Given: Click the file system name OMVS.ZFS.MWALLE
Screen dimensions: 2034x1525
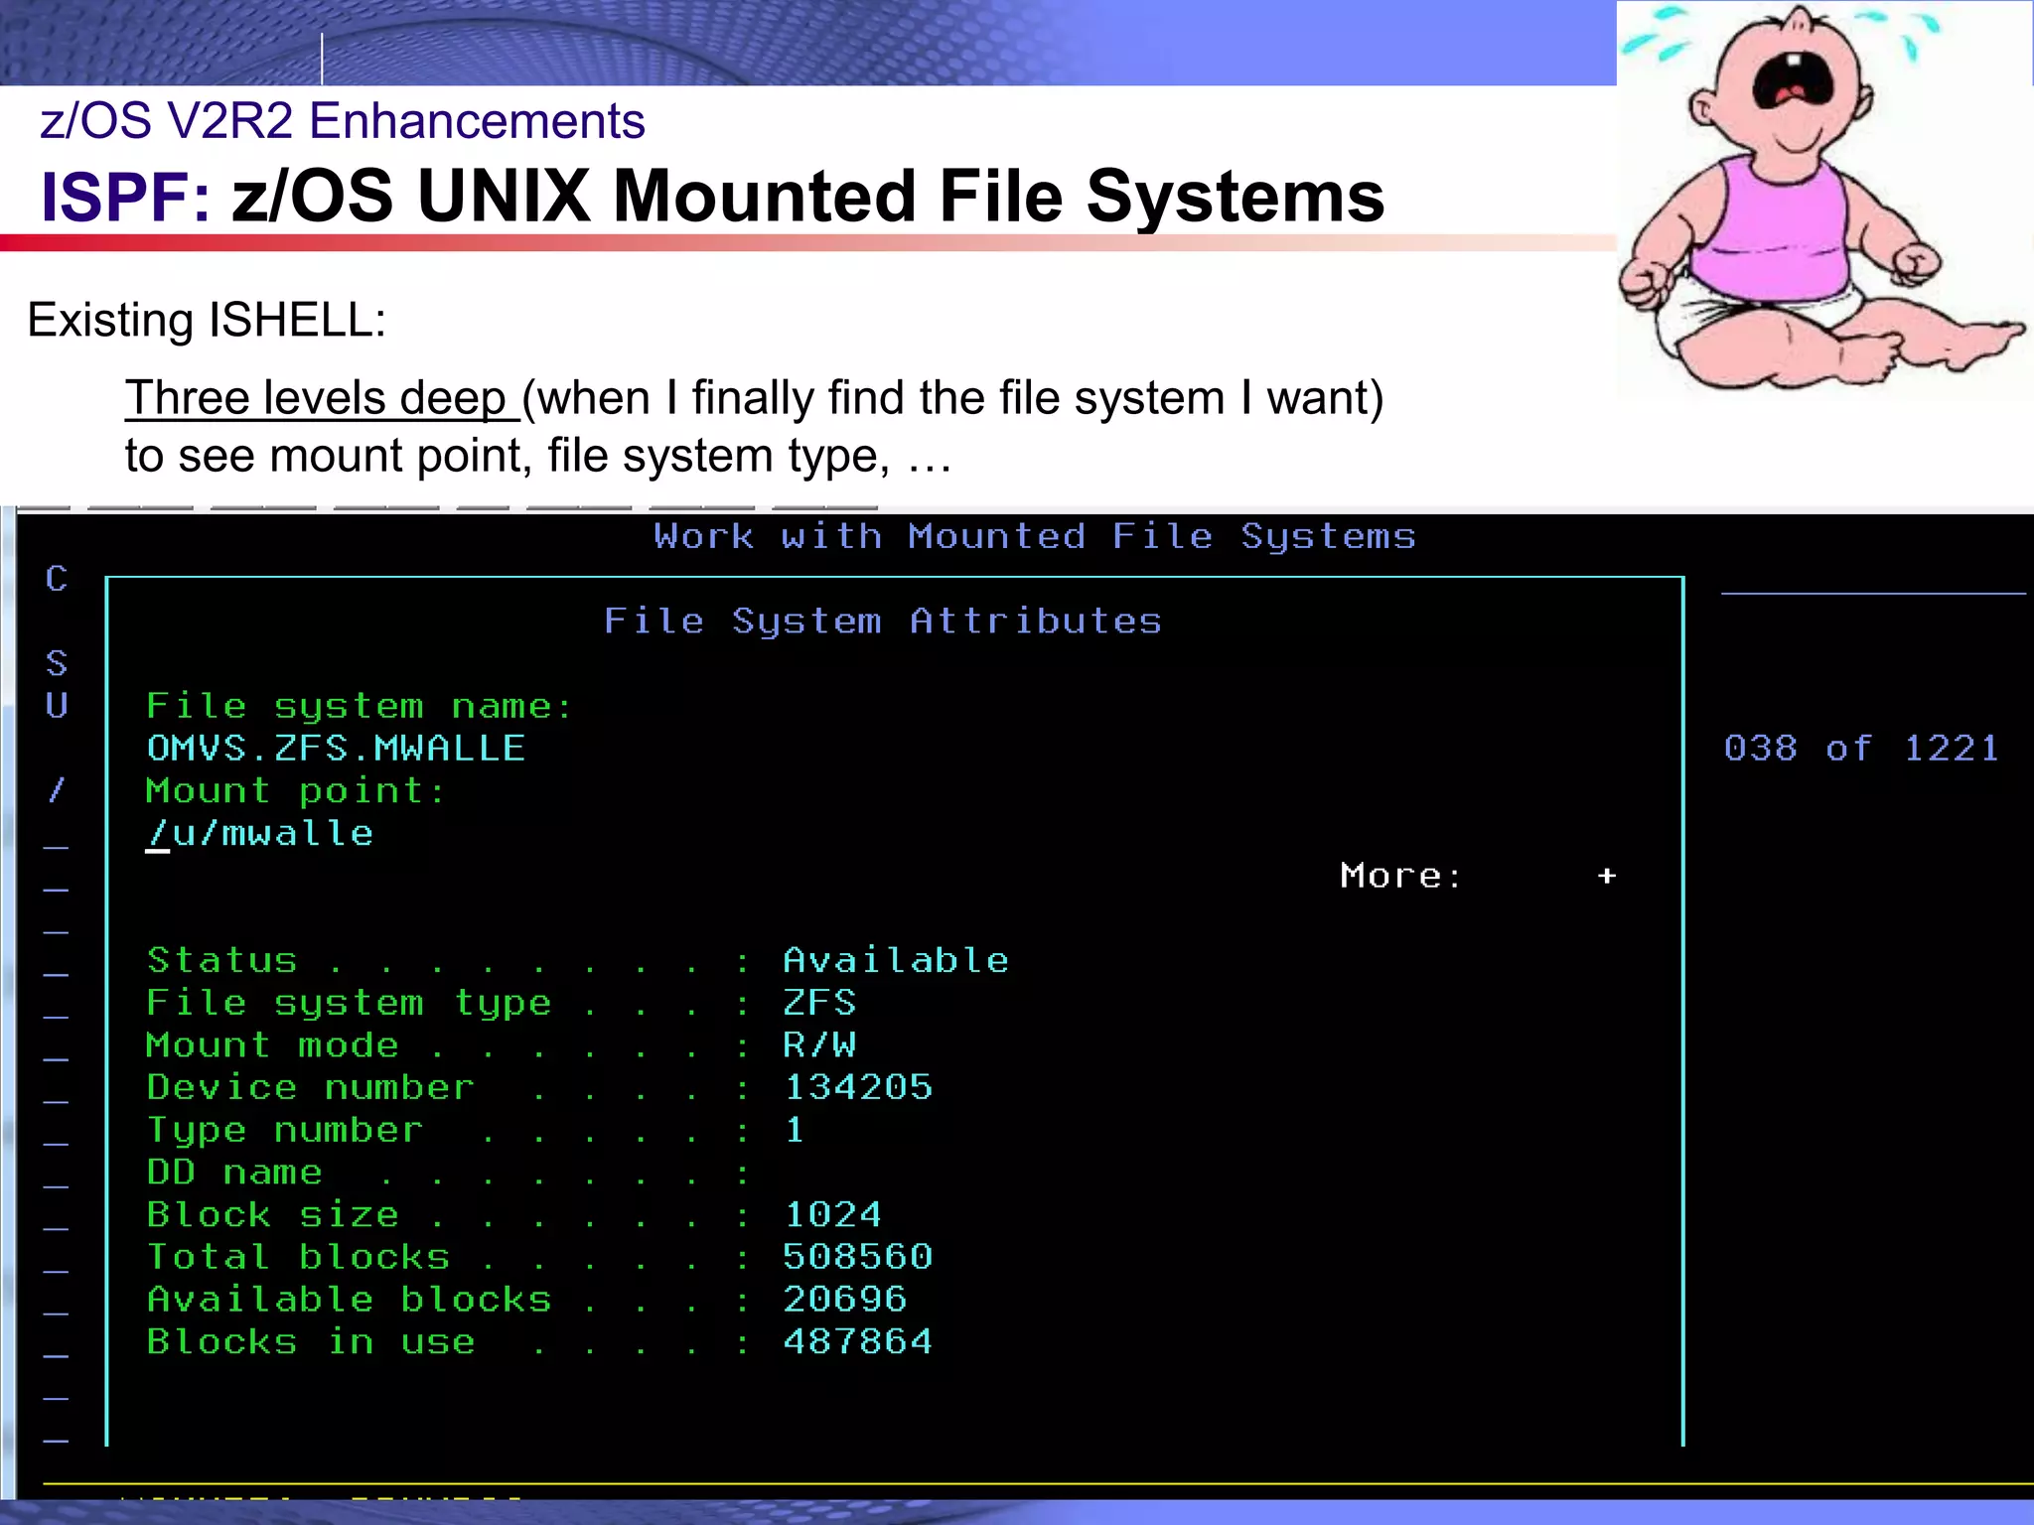Looking at the screenshot, I should coord(336,749).
